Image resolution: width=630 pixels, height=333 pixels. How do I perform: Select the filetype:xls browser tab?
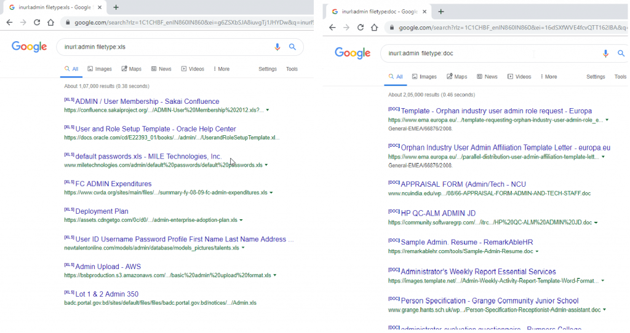pyautogui.click(x=55, y=7)
